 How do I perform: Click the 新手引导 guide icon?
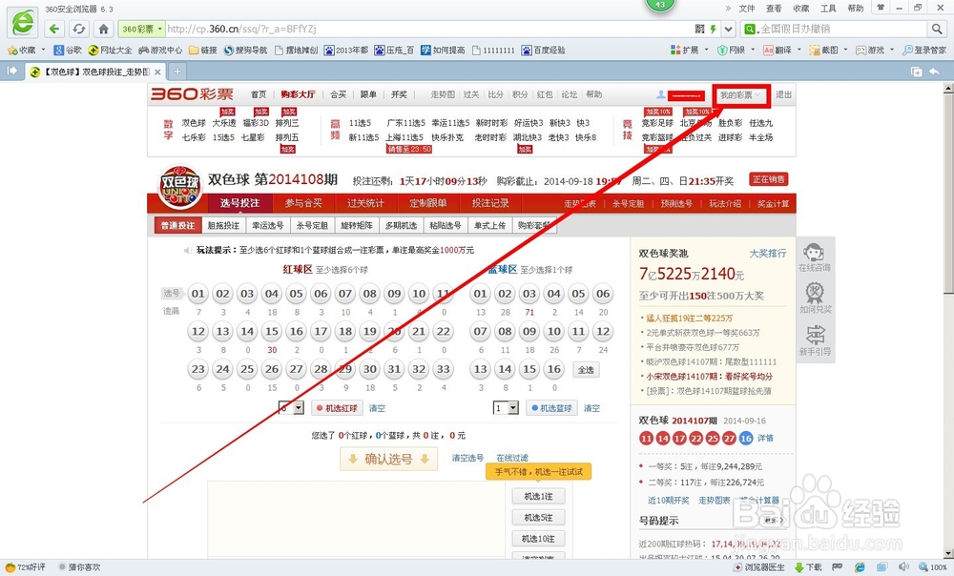coord(815,340)
